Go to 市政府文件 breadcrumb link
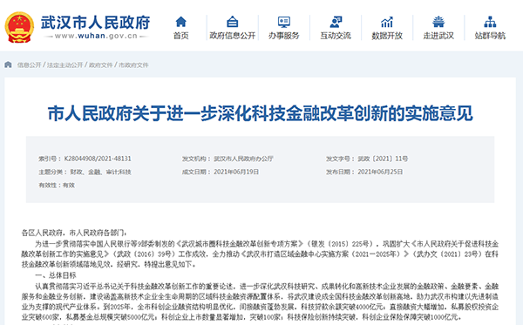Viewport: 523px width, 325px height. pos(133,65)
